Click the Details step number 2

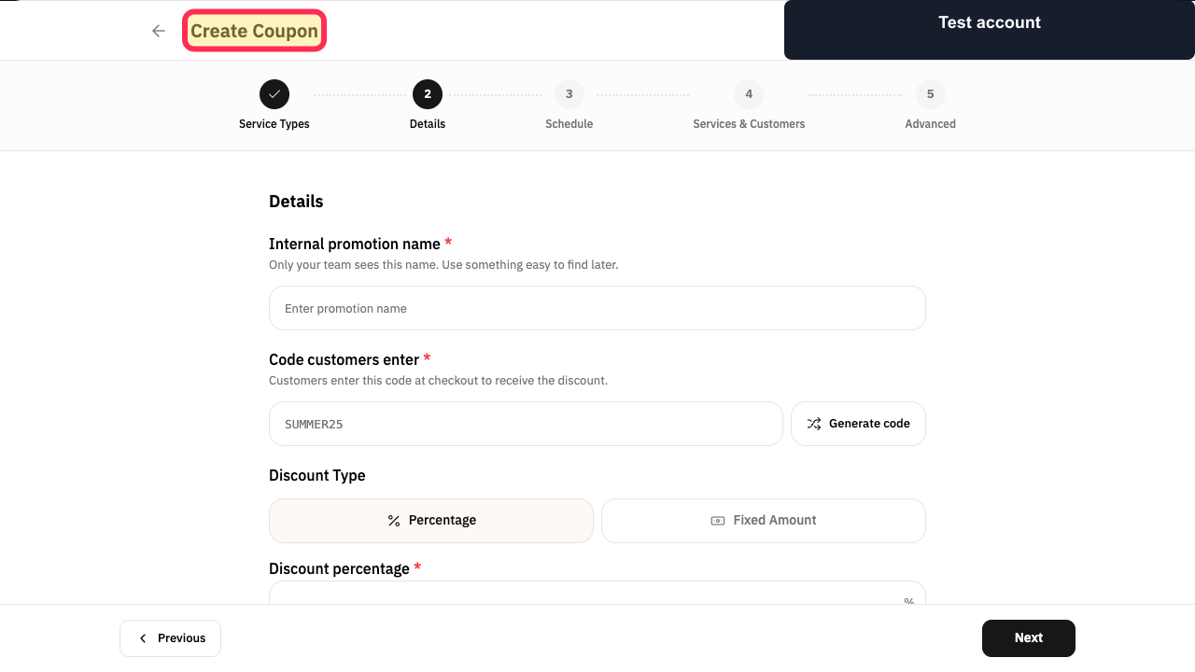(428, 94)
